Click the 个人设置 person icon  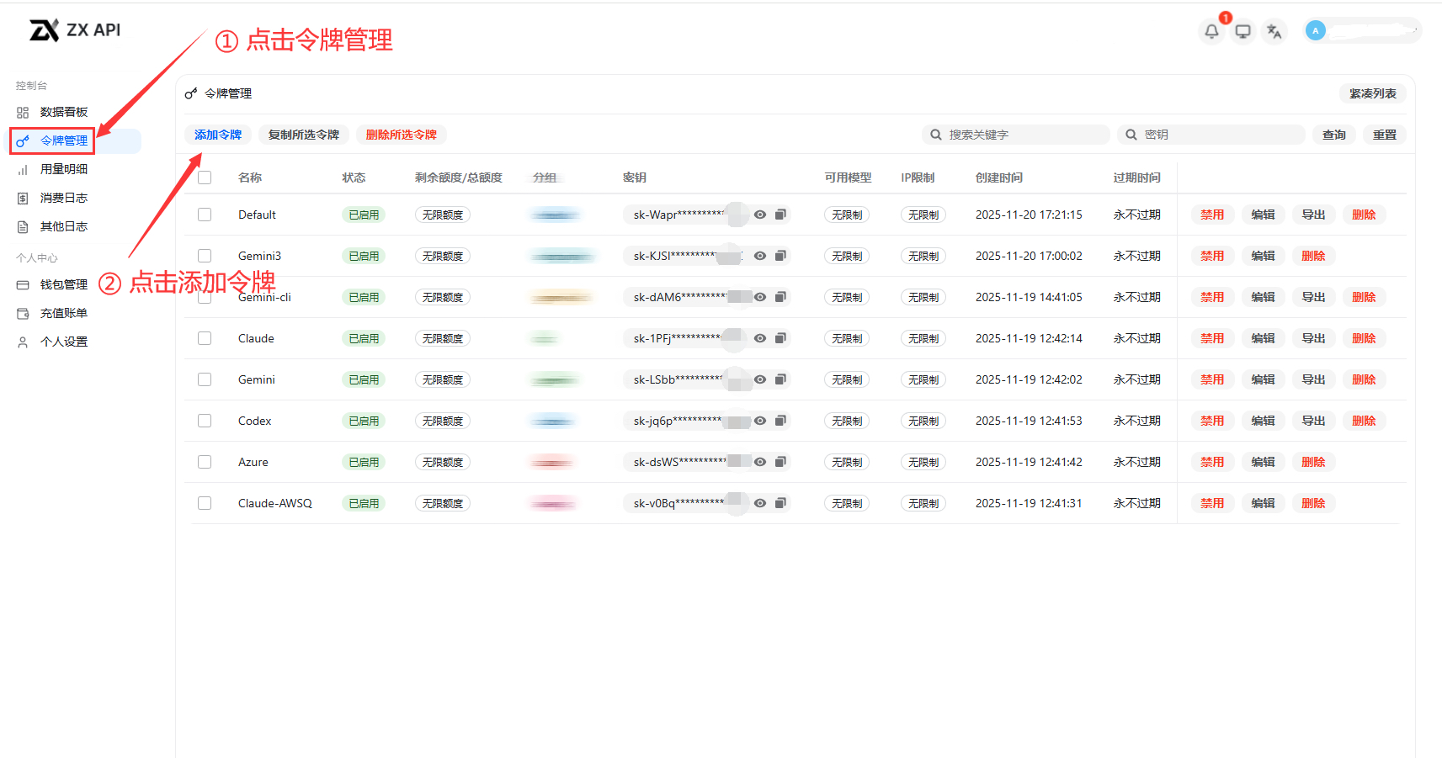tap(22, 341)
